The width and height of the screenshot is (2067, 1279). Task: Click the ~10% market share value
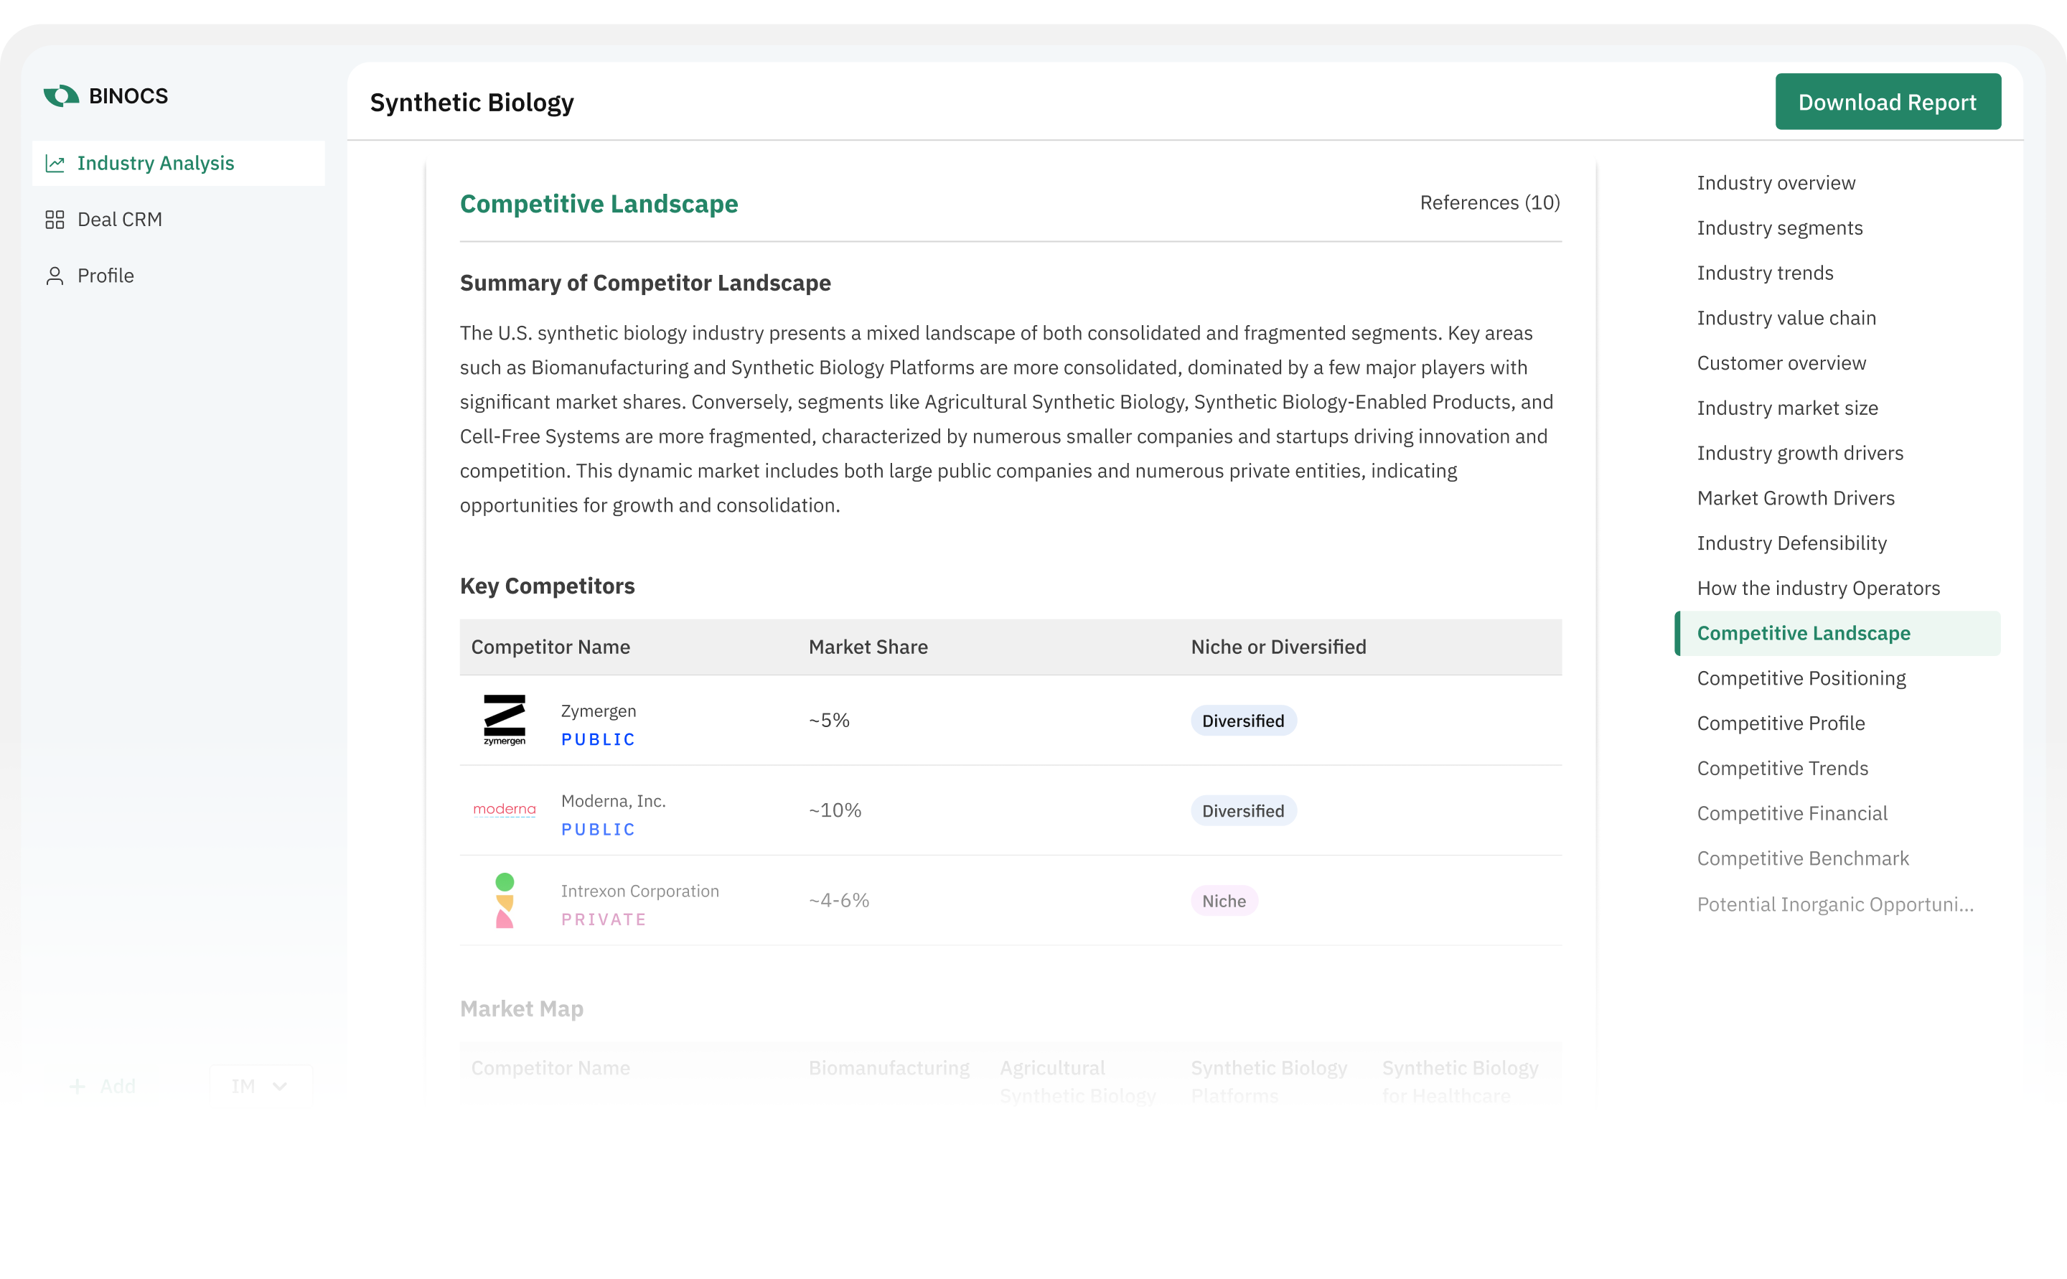[835, 810]
